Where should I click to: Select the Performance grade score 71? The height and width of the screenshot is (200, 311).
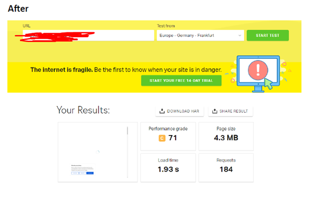[x=172, y=138]
